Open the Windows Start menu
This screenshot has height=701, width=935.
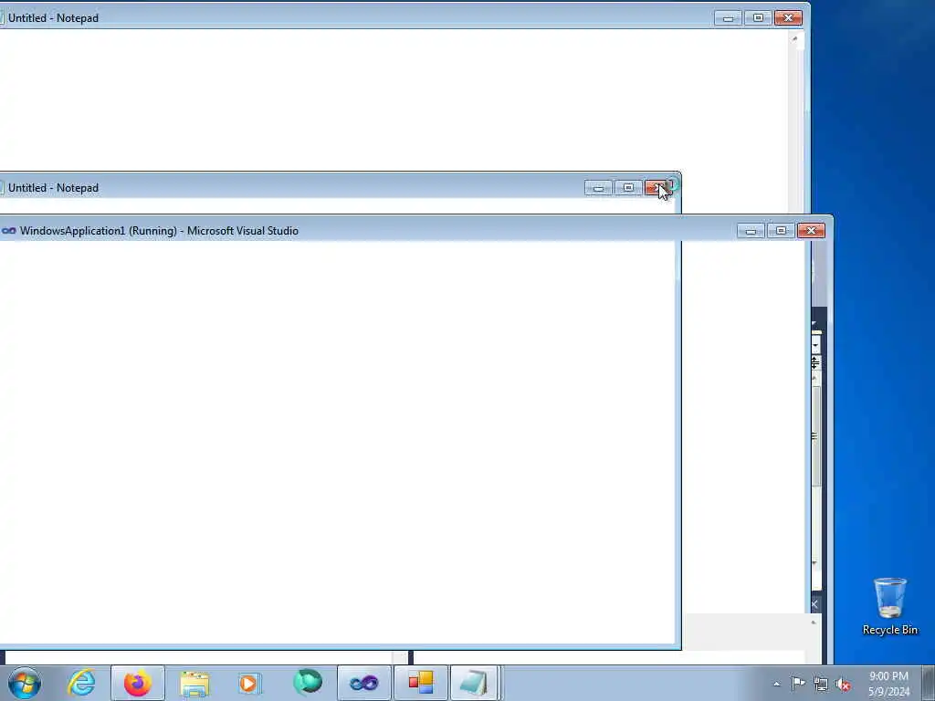[25, 683]
